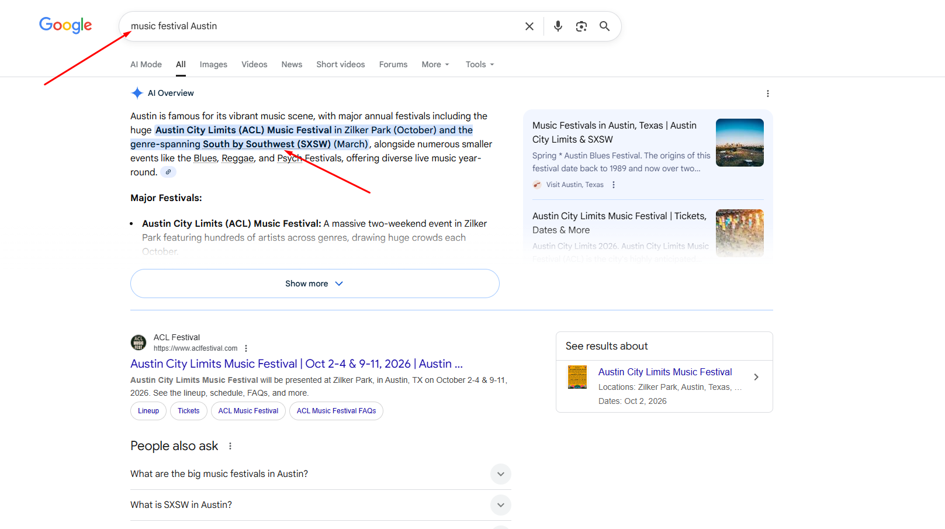Expand AI Overview with Show more
Viewport: 945px width, 529px height.
click(x=314, y=283)
